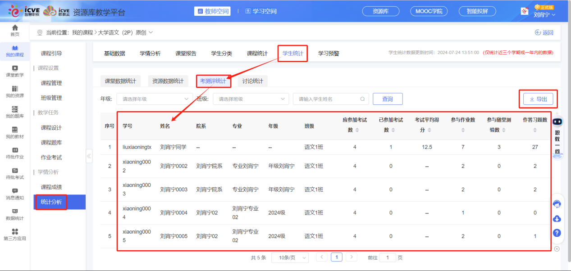The width and height of the screenshot is (571, 271).
Task: Sort by 考试平均得分 column
Action: coord(429,130)
